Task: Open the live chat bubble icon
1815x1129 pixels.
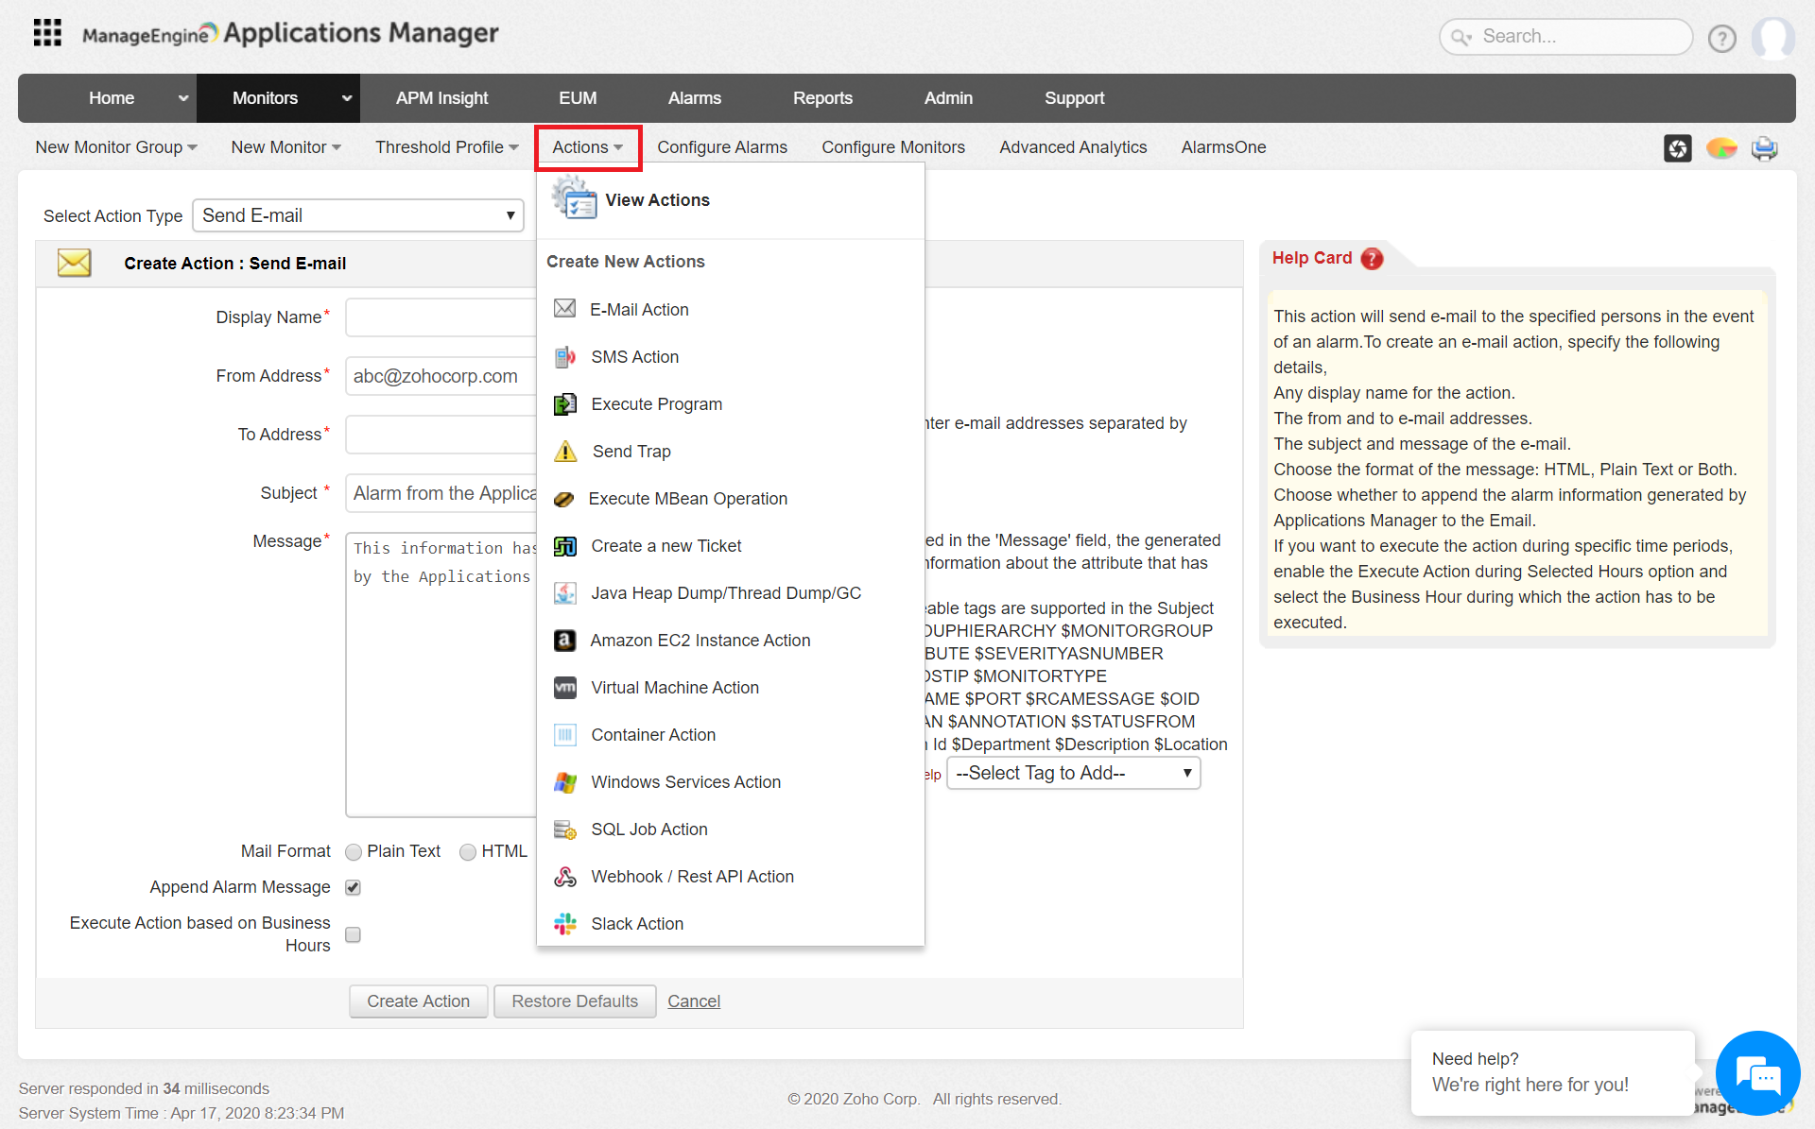Action: point(1757,1073)
